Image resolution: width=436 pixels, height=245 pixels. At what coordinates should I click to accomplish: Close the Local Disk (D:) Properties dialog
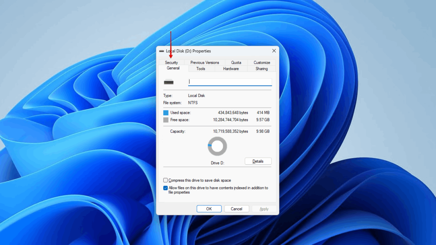[x=274, y=51]
